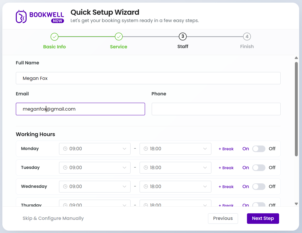The width and height of the screenshot is (302, 233).
Task: Click the 'Quick Setup Wizard' title
Action: click(105, 12)
